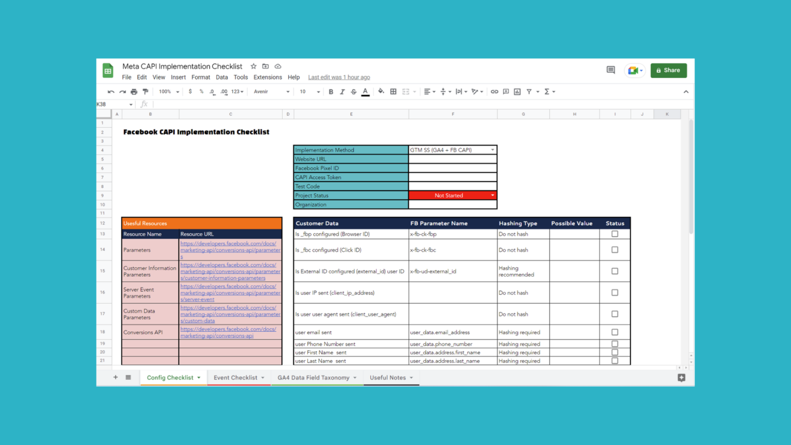791x445 pixels.
Task: Open the Functions (sigma) toolbar icon
Action: tap(547, 91)
